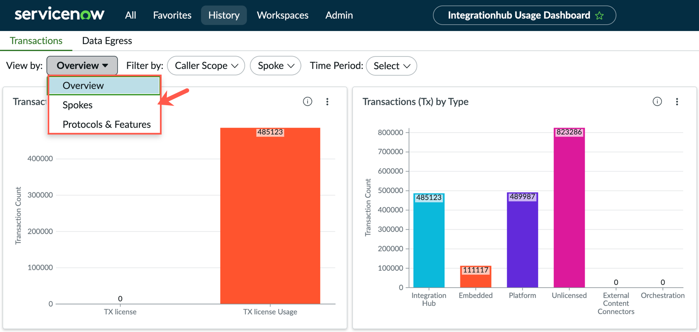This screenshot has width=699, height=332.
Task: Open the Favorites menu
Action: pos(172,15)
